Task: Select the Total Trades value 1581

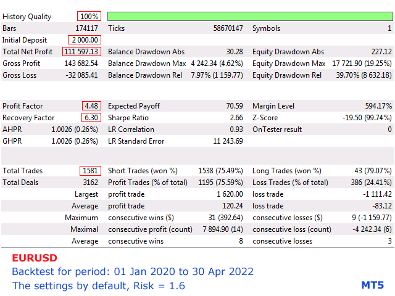Action: tap(90, 171)
